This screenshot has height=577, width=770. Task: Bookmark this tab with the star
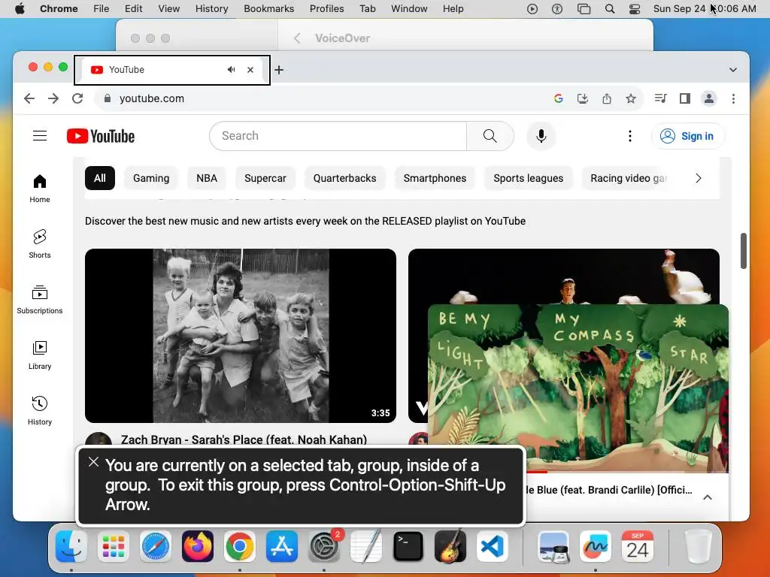pyautogui.click(x=631, y=98)
